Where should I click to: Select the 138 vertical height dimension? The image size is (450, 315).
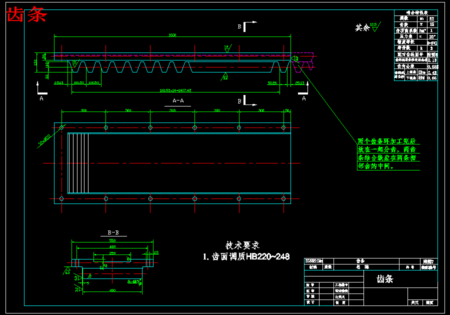click(x=35, y=62)
